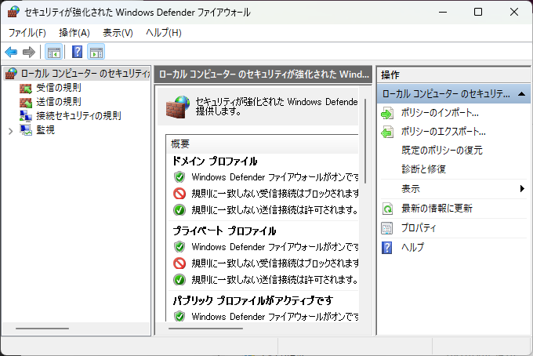Click the gray Forward arrow in toolbar
533x356 pixels.
(x=29, y=52)
